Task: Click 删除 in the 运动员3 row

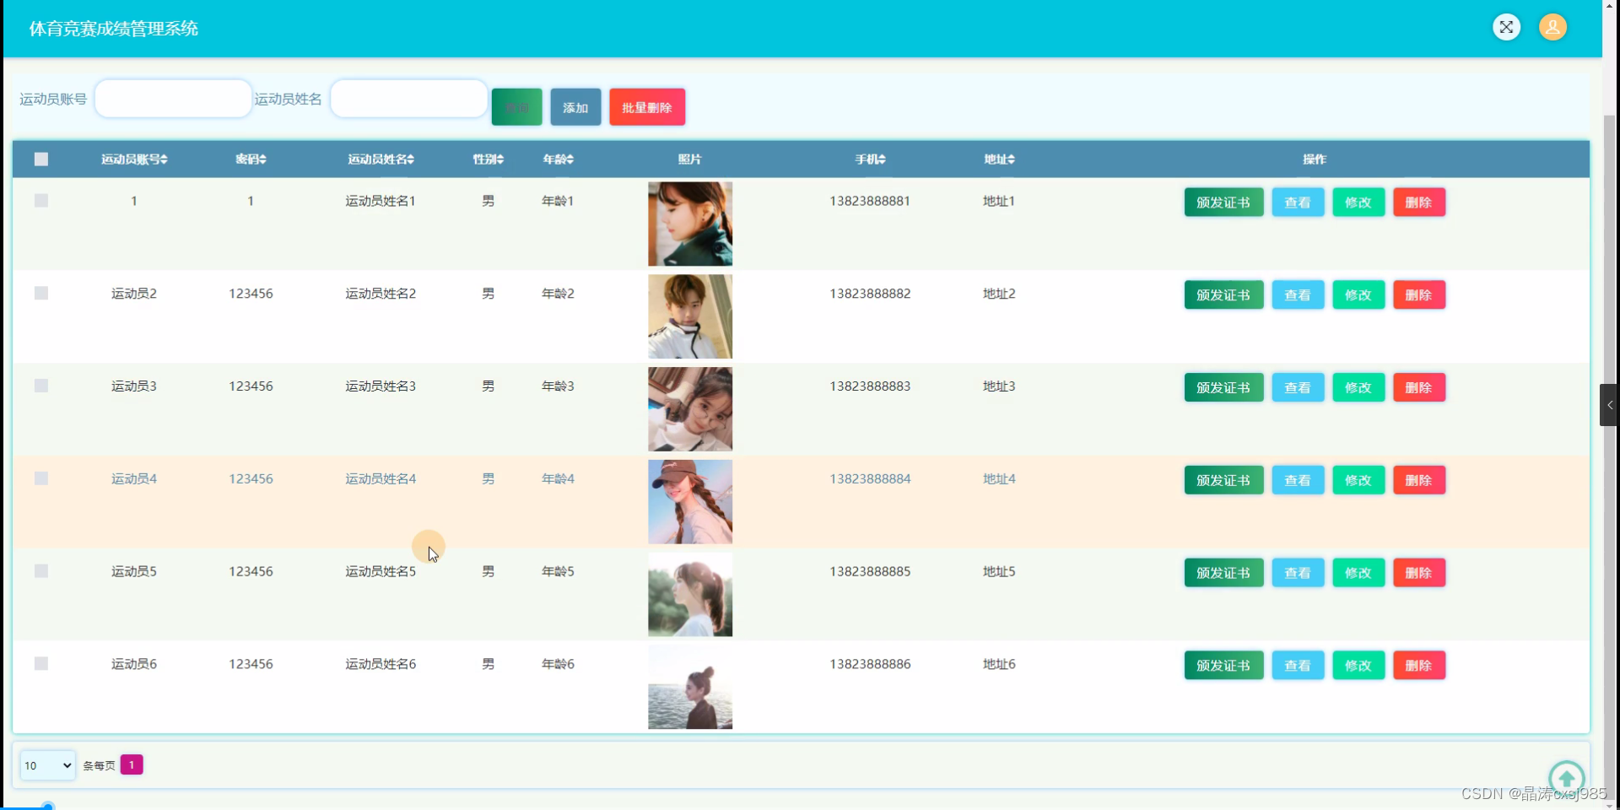Action: [1419, 388]
